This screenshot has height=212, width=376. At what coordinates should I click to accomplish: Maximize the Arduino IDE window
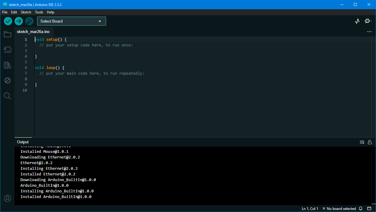(355, 4)
